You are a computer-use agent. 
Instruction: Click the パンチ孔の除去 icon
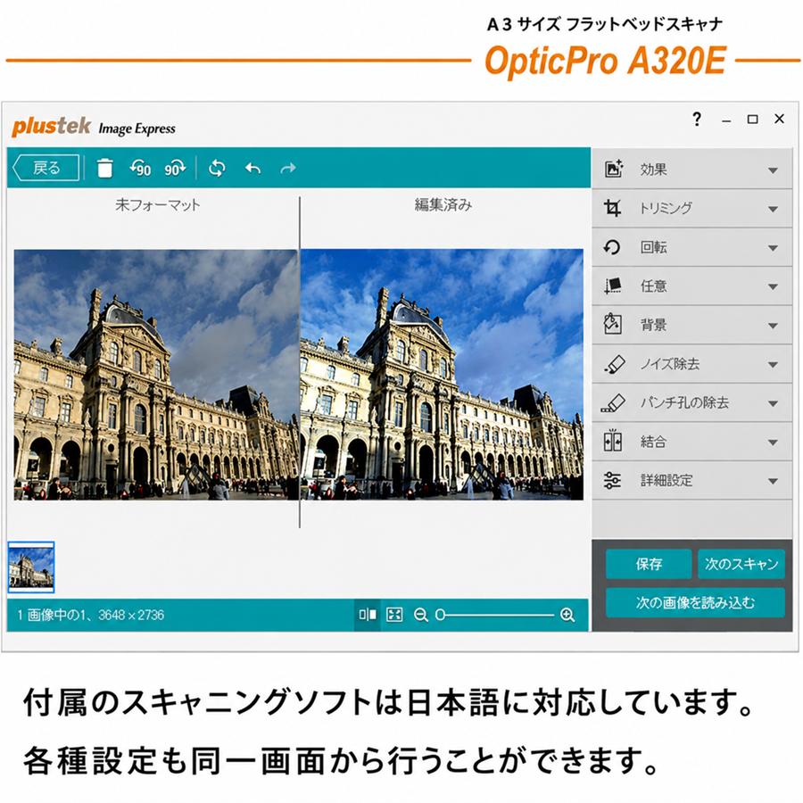[x=613, y=402]
